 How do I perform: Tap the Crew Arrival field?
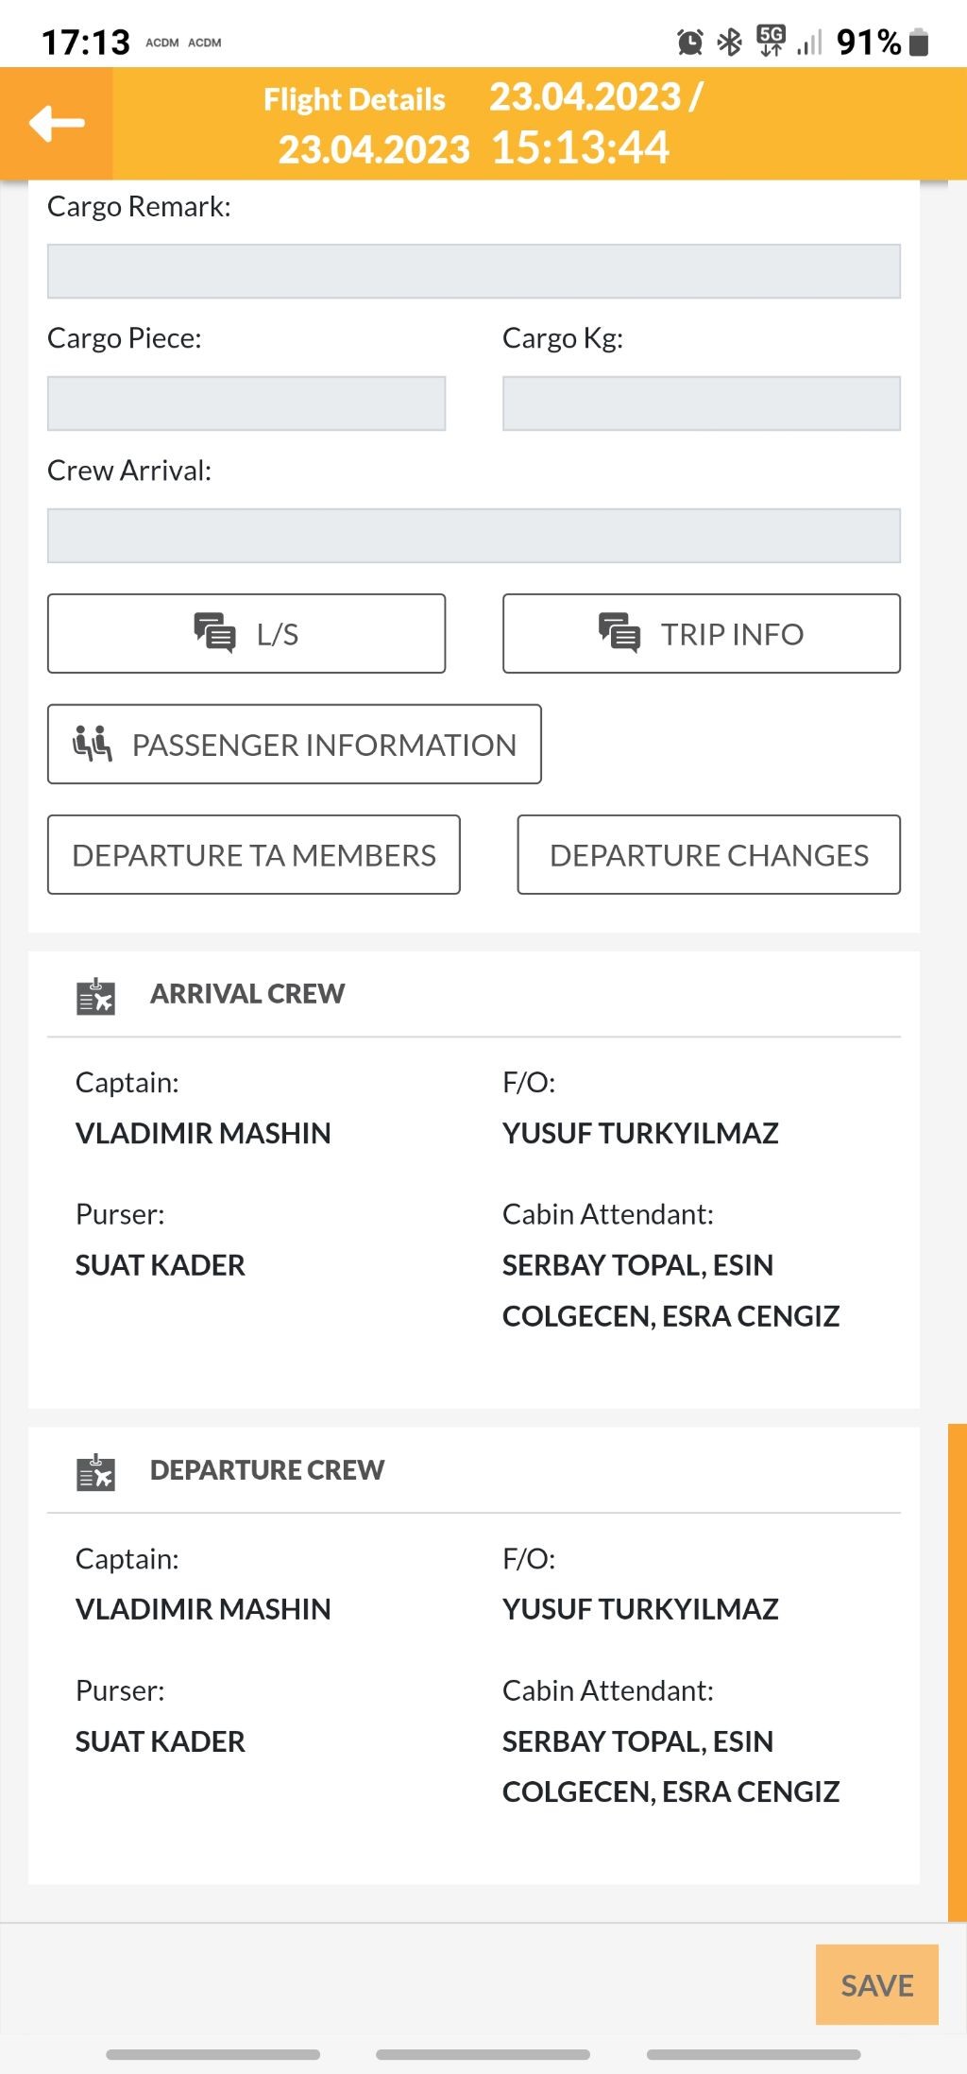point(473,536)
